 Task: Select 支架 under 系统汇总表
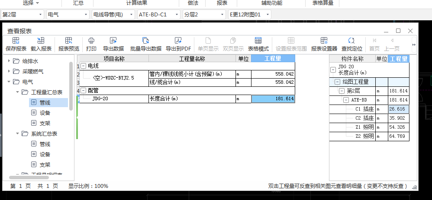[x=45, y=165]
